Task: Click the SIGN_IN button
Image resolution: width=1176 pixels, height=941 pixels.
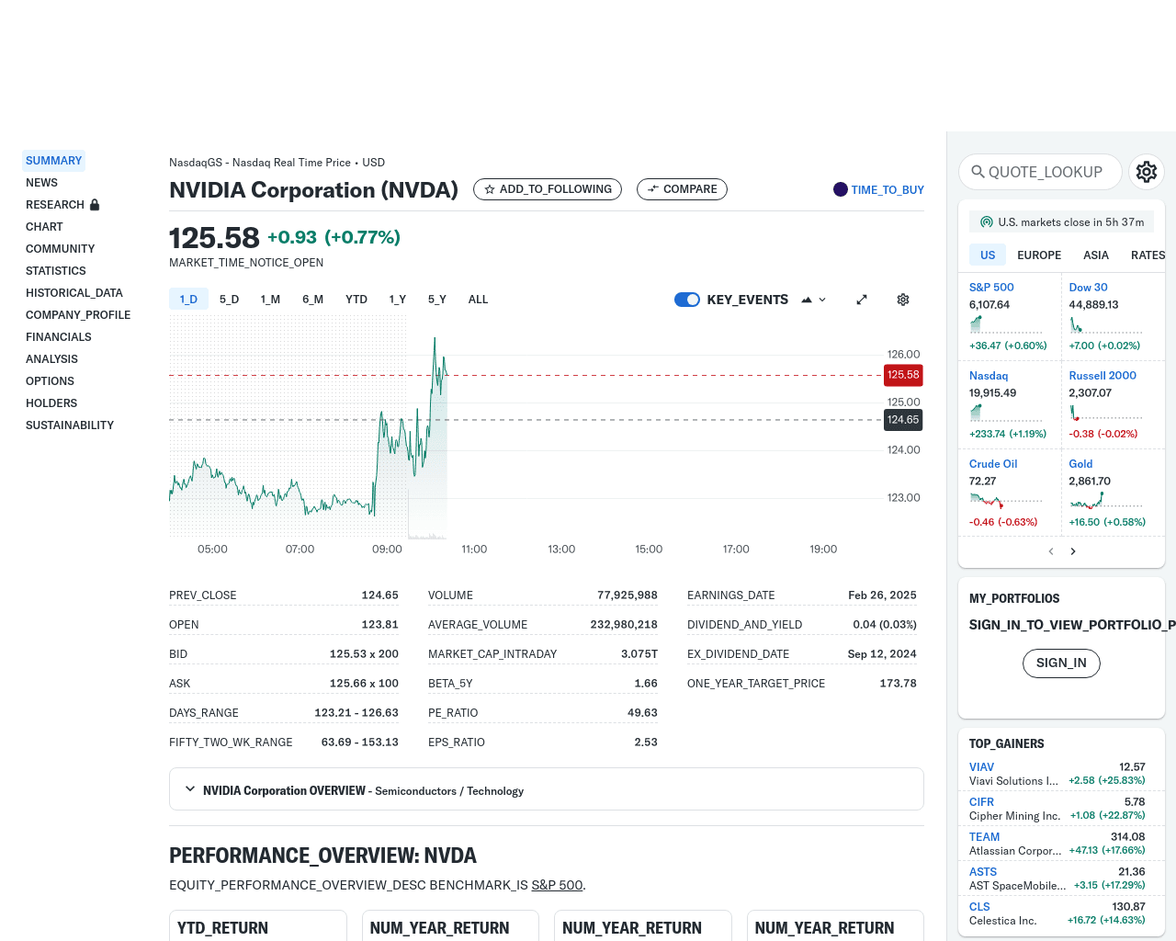Action: click(1061, 663)
